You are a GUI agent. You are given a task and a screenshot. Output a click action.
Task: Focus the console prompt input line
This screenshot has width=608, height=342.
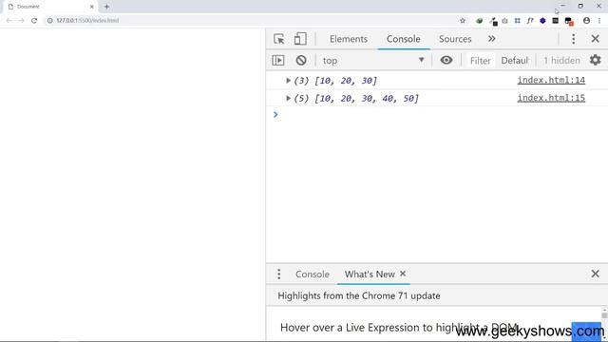[x=437, y=115]
